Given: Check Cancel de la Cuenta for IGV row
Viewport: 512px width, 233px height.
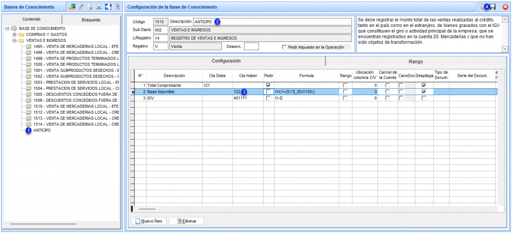Looking at the screenshot, I should point(387,98).
